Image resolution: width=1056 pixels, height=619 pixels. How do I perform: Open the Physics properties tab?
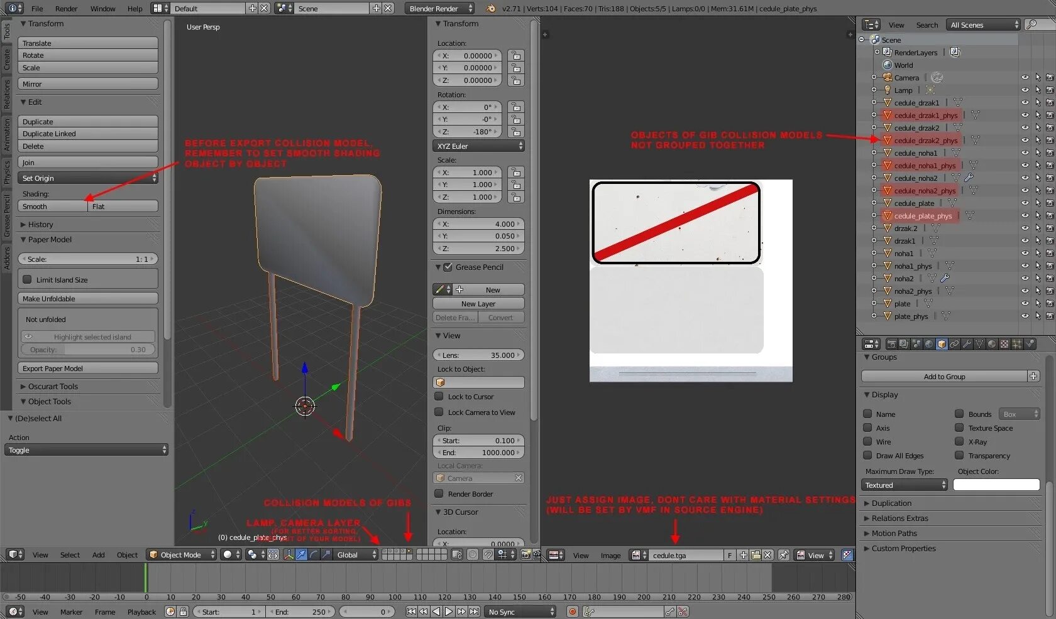click(x=1030, y=344)
